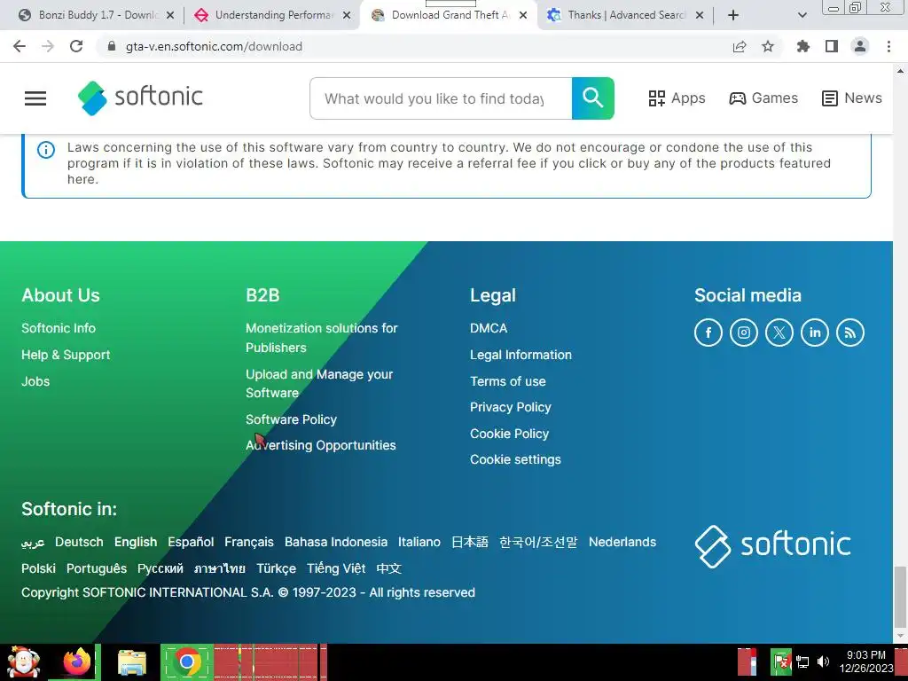Open the file explorer taskbar icon
Screen dimensions: 908x681
tap(132, 662)
